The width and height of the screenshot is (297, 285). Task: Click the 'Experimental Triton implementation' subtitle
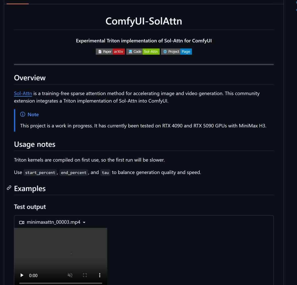point(144,41)
